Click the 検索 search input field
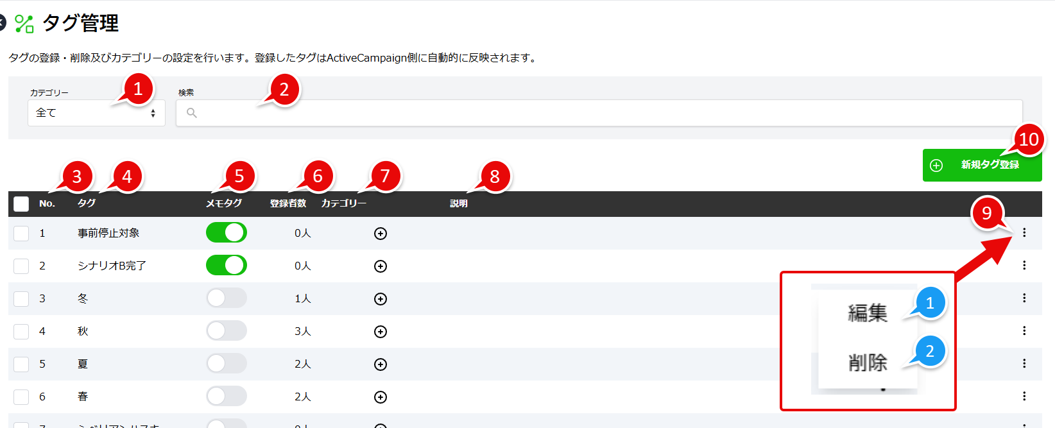Screen dimensions: 1055x428 599,113
